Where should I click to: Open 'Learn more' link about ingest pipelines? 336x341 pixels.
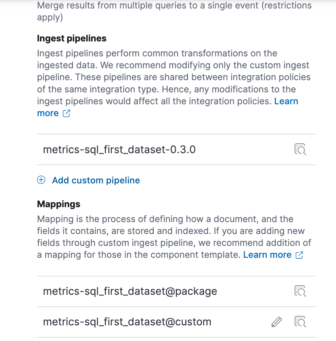[286, 101]
